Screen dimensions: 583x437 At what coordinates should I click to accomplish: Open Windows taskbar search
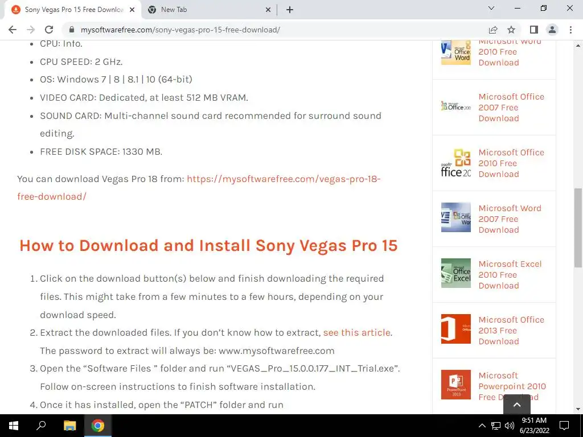(41, 426)
